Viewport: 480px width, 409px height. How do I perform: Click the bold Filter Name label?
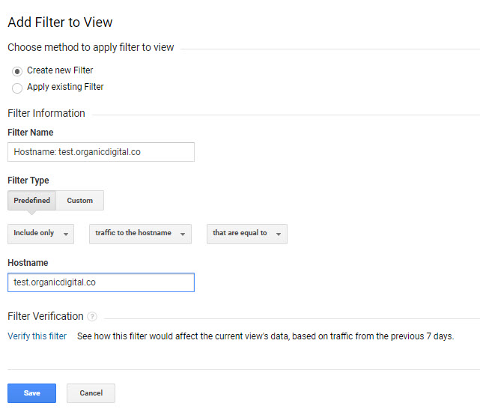pyautogui.click(x=30, y=133)
